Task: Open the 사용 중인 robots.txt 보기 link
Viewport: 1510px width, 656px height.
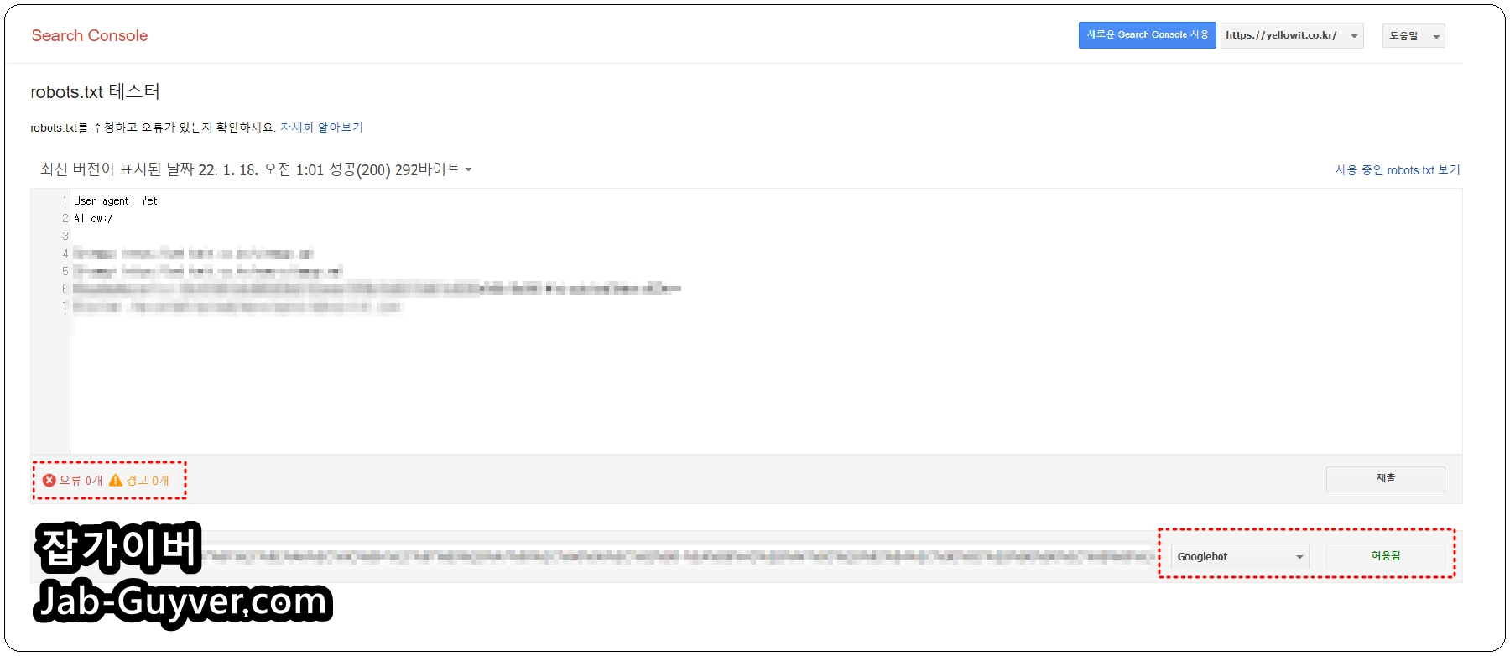Action: click(x=1398, y=170)
